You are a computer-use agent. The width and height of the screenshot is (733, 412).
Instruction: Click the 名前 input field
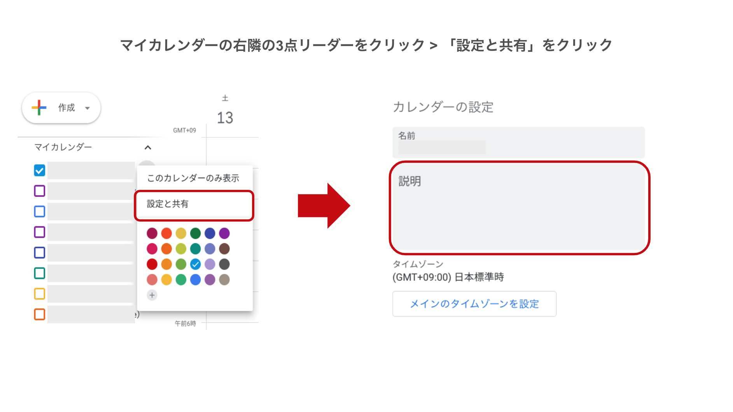518,142
